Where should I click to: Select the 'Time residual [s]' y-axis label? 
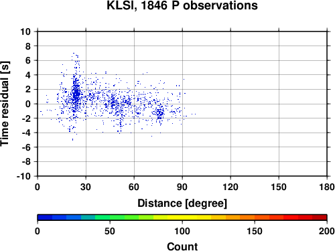click(x=5, y=104)
